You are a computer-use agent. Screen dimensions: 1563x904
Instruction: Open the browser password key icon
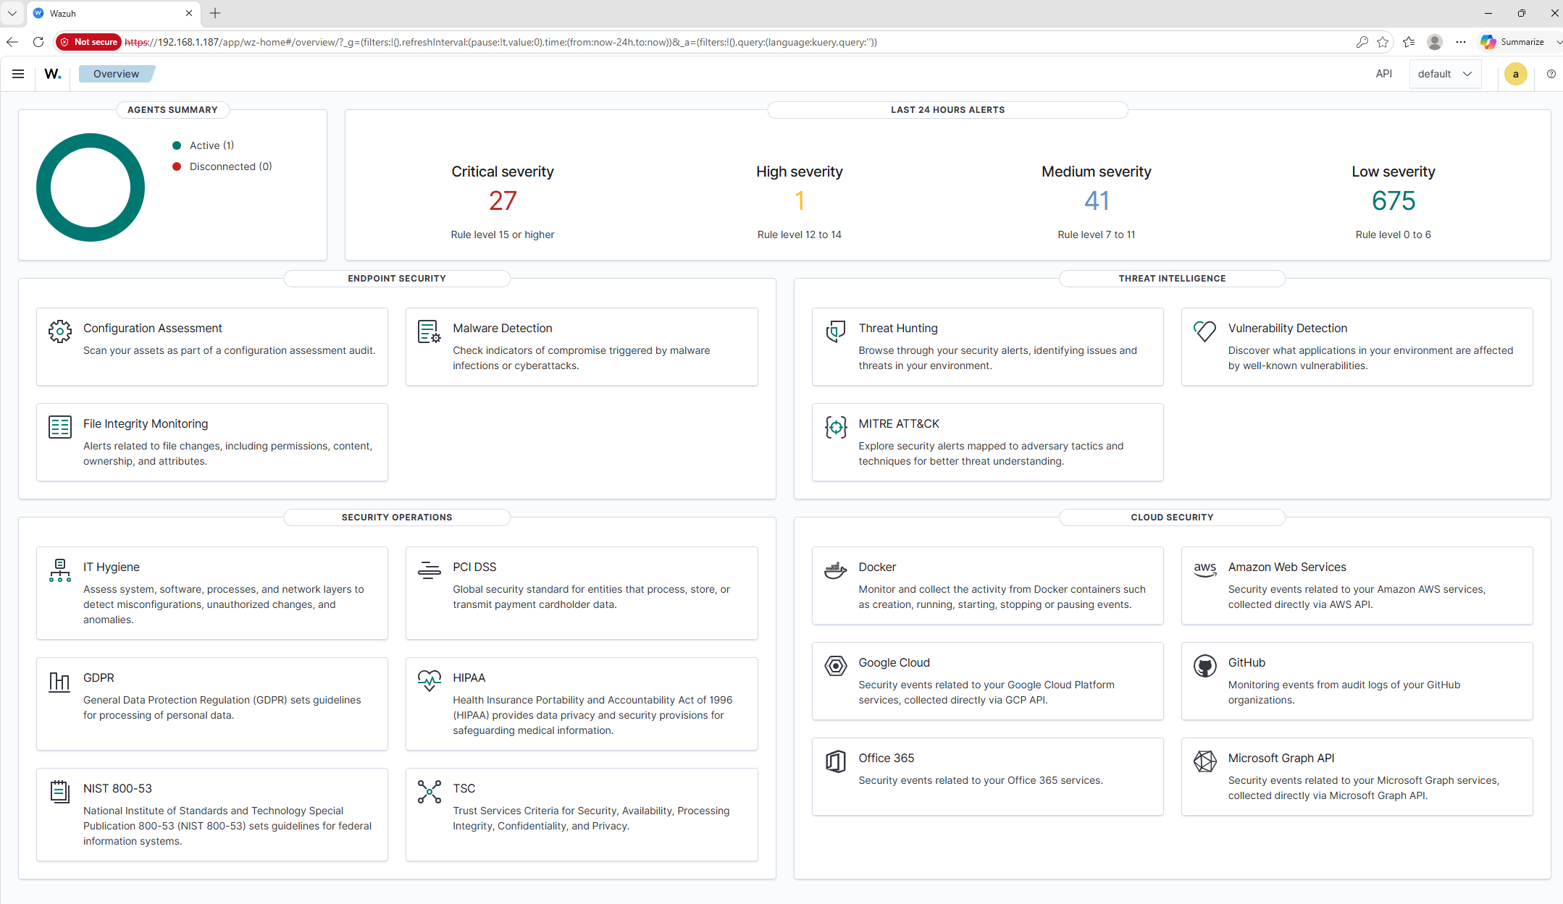tap(1362, 42)
